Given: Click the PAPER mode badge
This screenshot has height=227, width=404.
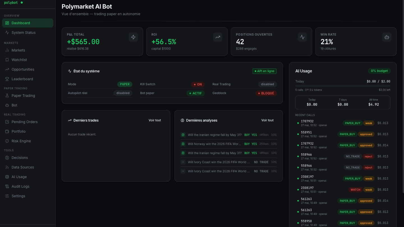Looking at the screenshot, I should [125, 84].
